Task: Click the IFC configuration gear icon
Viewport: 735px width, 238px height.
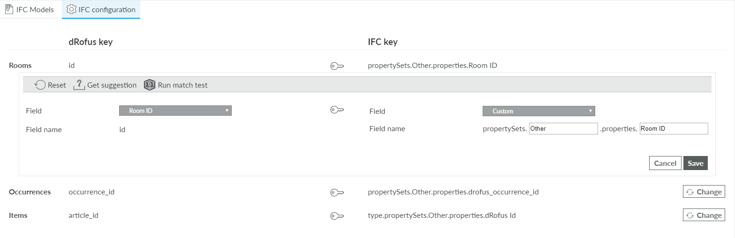Action: click(x=71, y=9)
